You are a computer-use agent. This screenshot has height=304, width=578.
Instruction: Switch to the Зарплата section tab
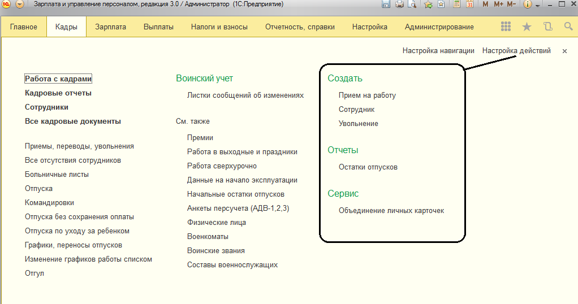point(111,27)
